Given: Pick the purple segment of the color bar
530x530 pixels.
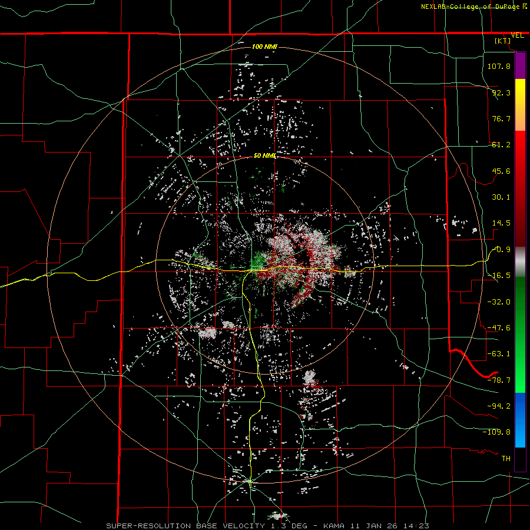Looking at the screenshot, I should 520,66.
